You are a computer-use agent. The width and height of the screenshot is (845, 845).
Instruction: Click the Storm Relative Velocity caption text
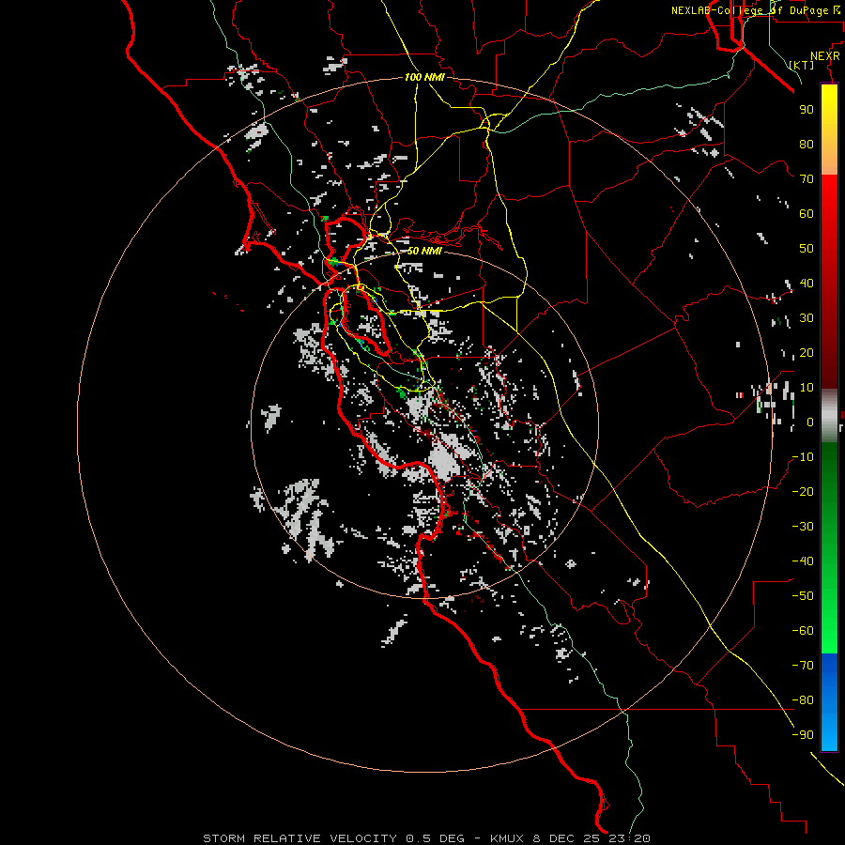[426, 838]
